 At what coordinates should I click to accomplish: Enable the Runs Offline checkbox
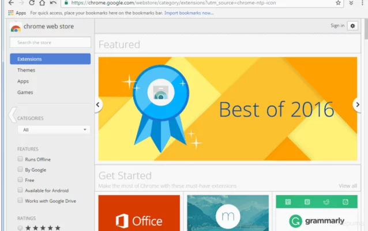[x=20, y=159]
